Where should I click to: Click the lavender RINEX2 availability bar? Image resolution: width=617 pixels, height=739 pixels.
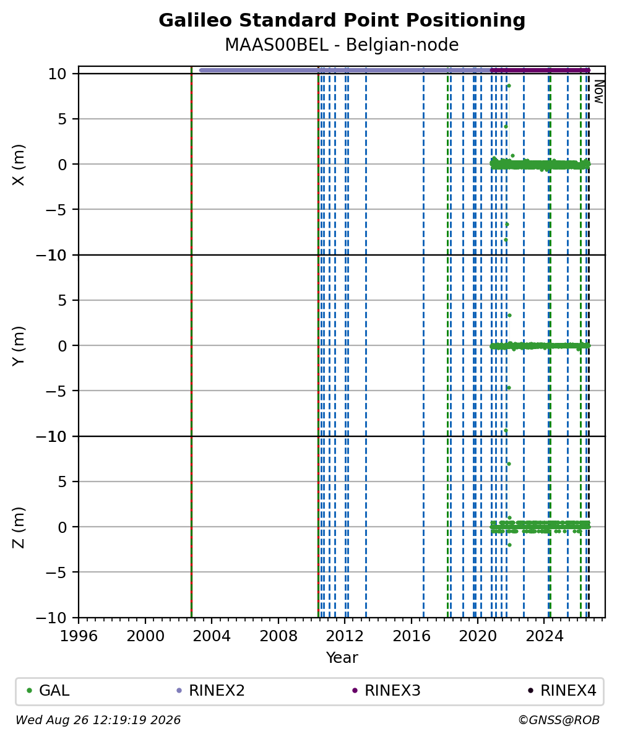point(345,70)
